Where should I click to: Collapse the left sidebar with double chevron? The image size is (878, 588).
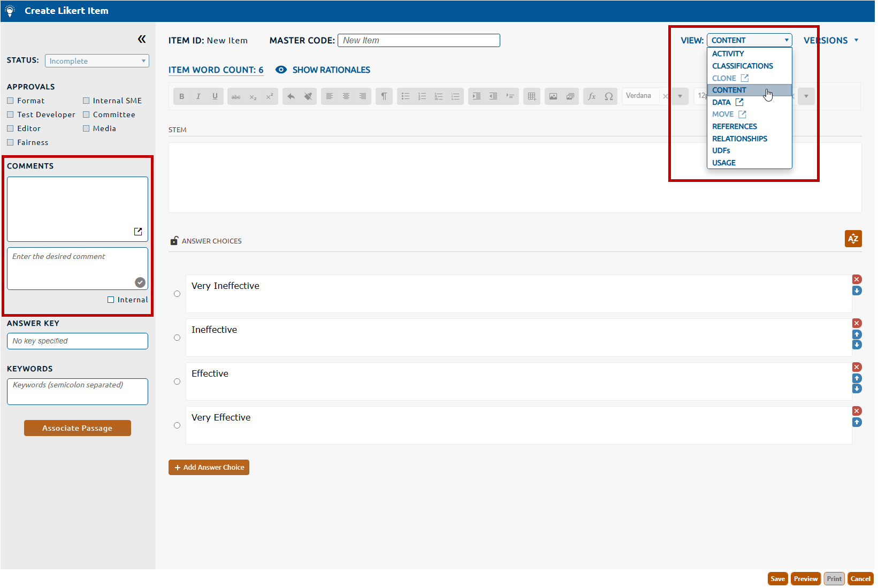coord(142,39)
